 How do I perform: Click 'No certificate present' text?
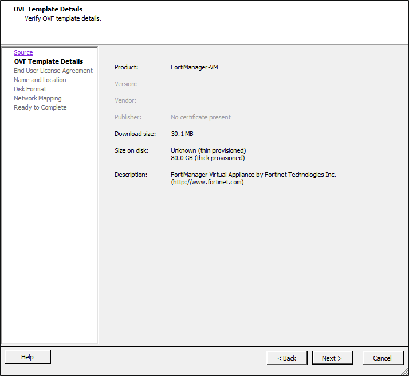pyautogui.click(x=200, y=117)
